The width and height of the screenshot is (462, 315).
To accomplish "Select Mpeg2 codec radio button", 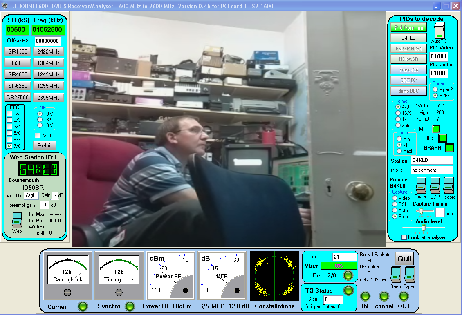I will point(435,89).
